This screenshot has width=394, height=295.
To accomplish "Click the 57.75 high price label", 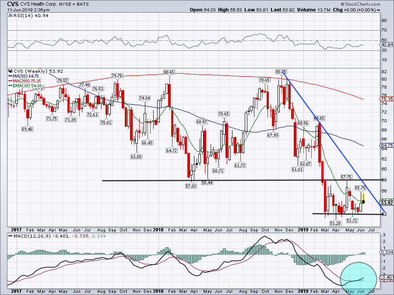I will coord(346,177).
